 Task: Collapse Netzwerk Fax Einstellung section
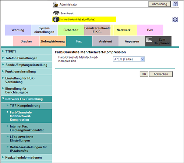[26, 99]
